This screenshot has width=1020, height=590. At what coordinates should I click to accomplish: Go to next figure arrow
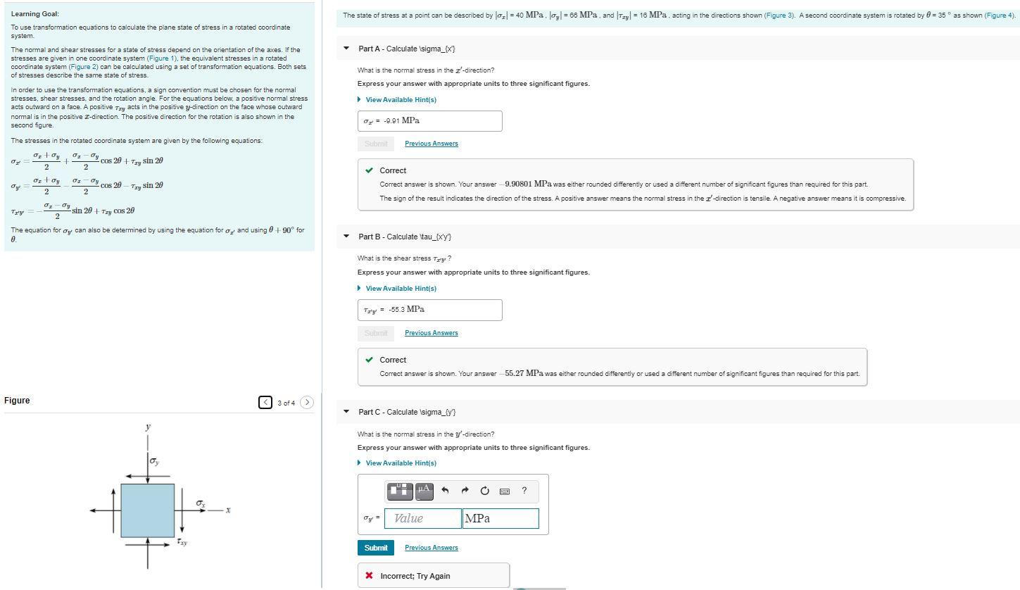tap(306, 403)
